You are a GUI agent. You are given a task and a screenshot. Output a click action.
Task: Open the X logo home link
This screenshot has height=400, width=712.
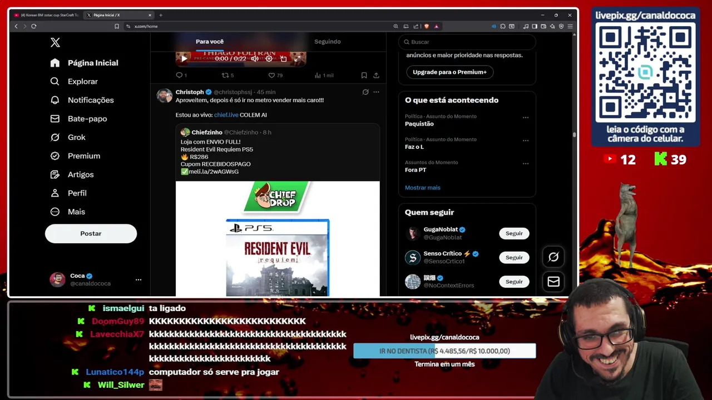coord(55,42)
